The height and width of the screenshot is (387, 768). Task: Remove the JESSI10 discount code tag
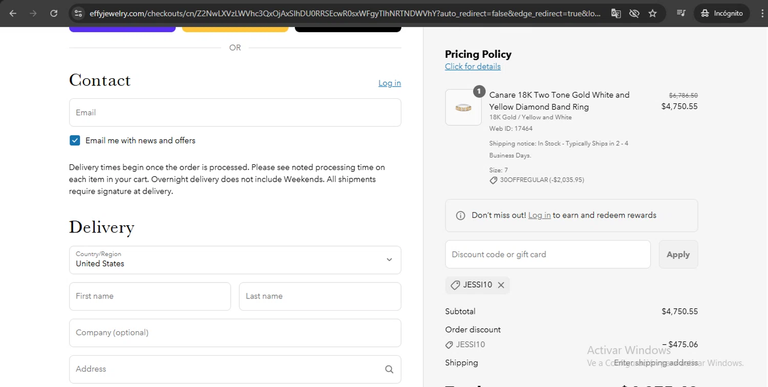pos(501,285)
